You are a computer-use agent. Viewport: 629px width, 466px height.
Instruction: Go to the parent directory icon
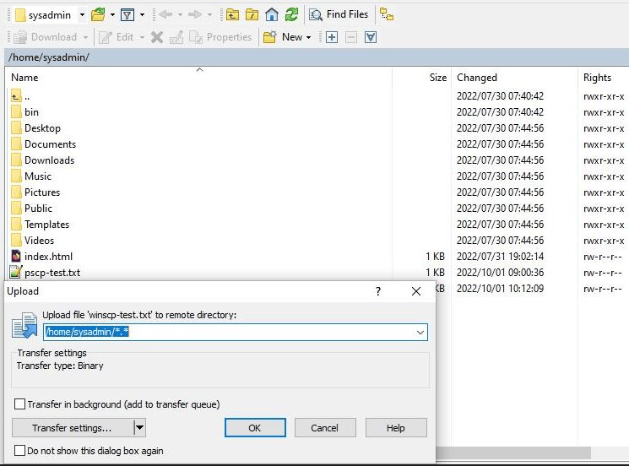[x=232, y=14]
